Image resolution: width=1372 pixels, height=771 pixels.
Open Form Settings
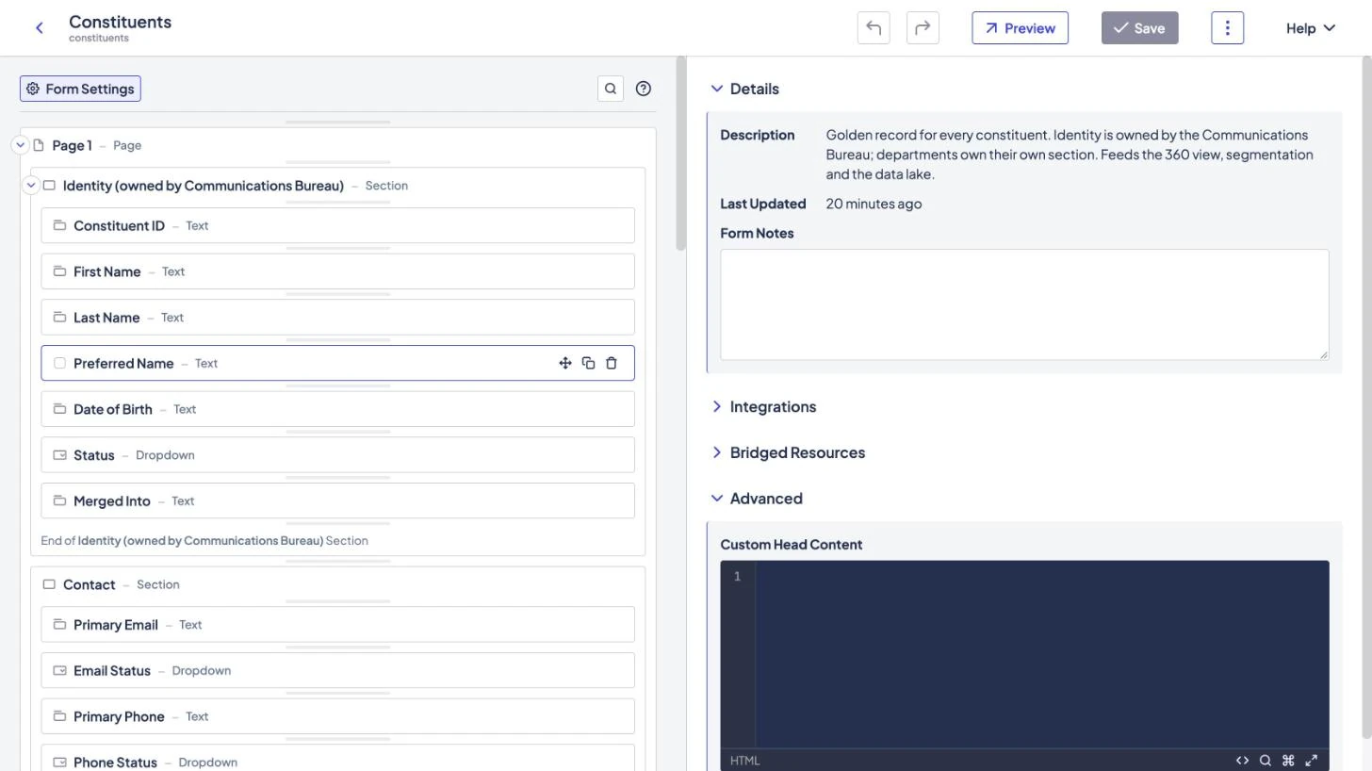pyautogui.click(x=80, y=89)
